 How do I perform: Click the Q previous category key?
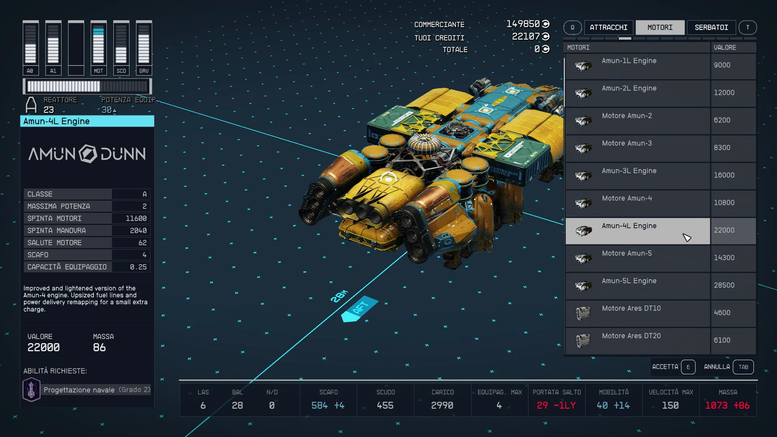click(x=573, y=28)
